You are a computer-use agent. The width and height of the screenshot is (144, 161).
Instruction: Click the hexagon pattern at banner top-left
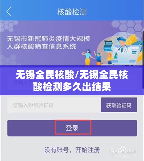pos(9,26)
